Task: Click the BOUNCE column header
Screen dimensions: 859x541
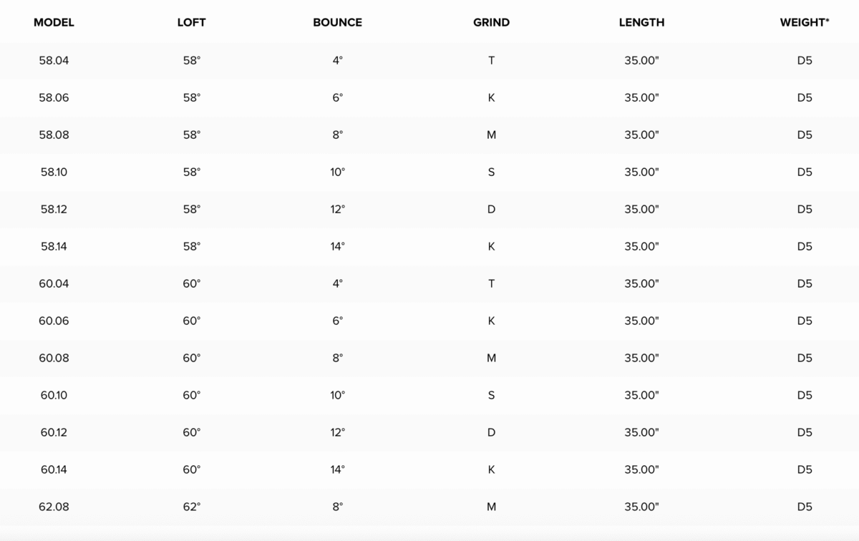Action: click(x=337, y=22)
